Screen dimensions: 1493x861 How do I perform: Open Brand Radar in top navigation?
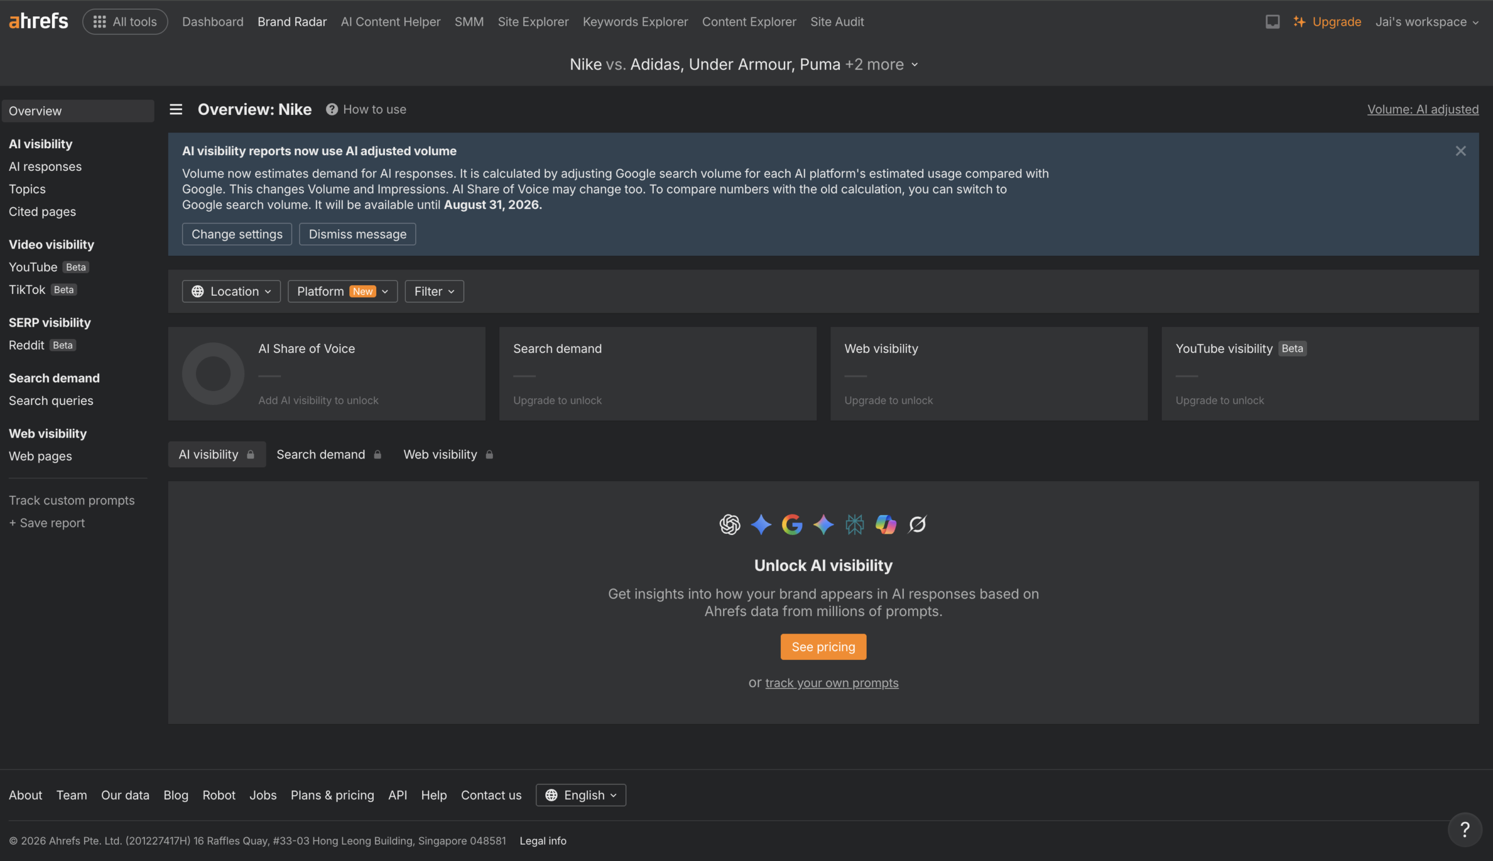(292, 22)
